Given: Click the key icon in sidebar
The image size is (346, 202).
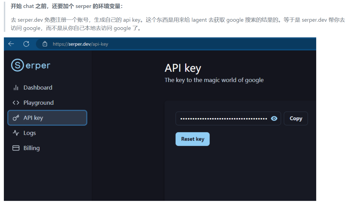Looking at the screenshot, I should [x=16, y=118].
